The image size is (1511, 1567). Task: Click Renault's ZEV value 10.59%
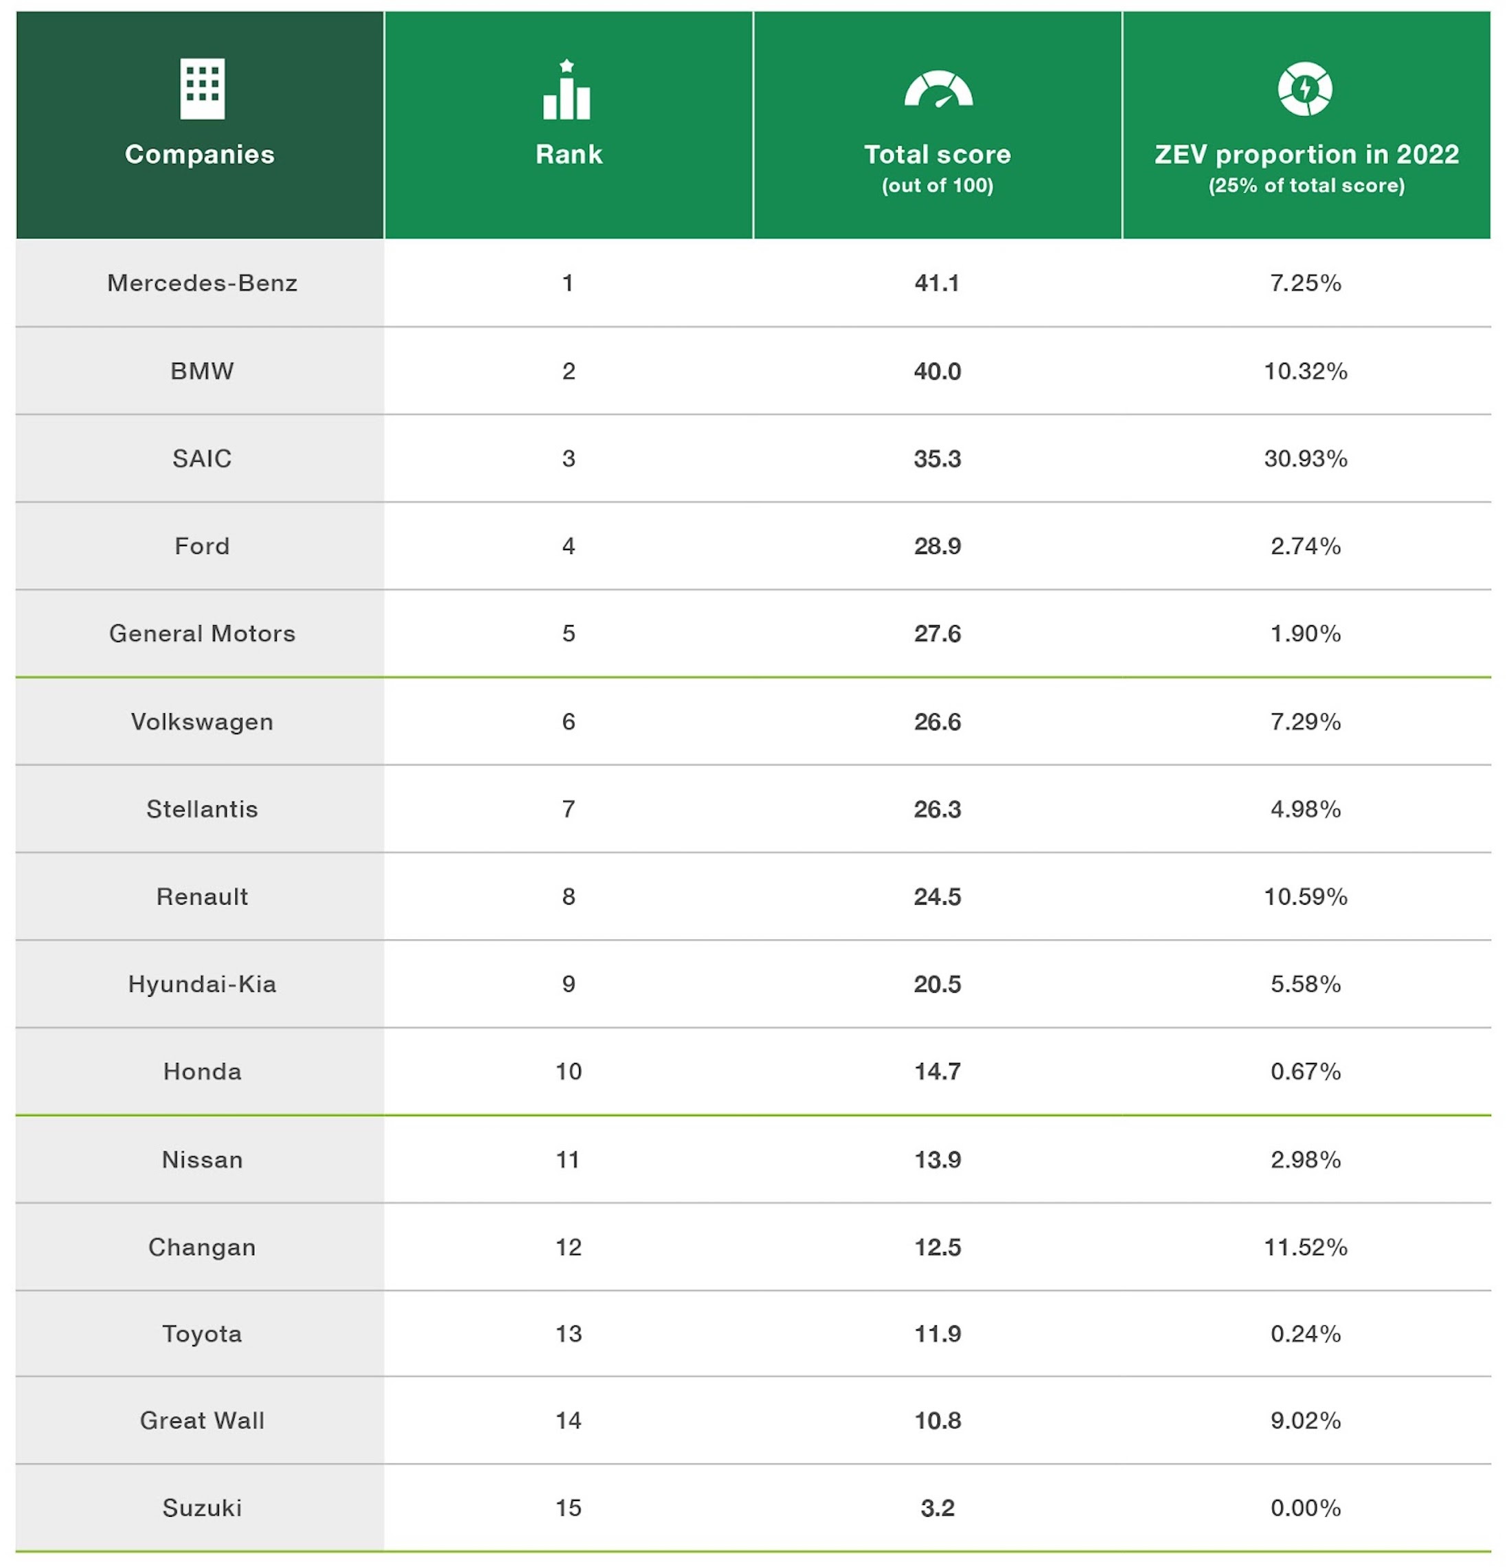1306,897
